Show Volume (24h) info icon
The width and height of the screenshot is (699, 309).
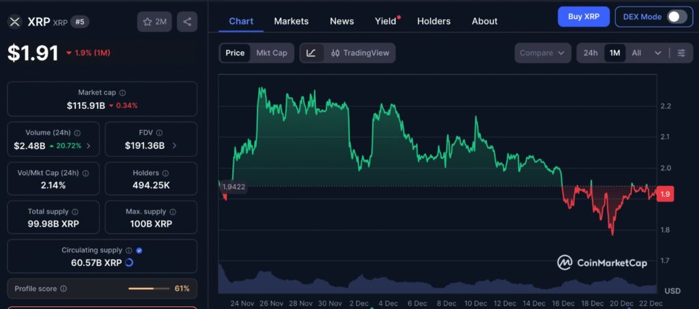(77, 133)
